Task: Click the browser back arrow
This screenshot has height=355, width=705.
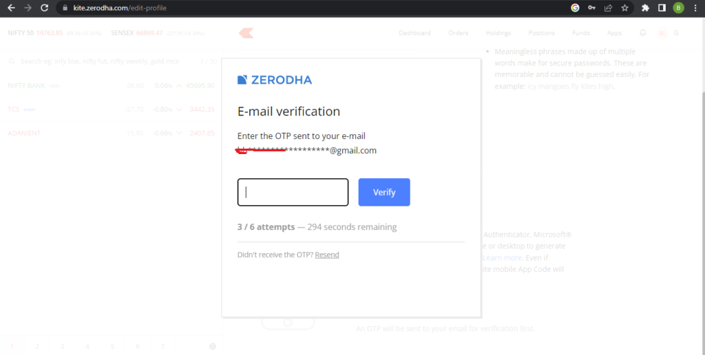Action: pos(11,8)
